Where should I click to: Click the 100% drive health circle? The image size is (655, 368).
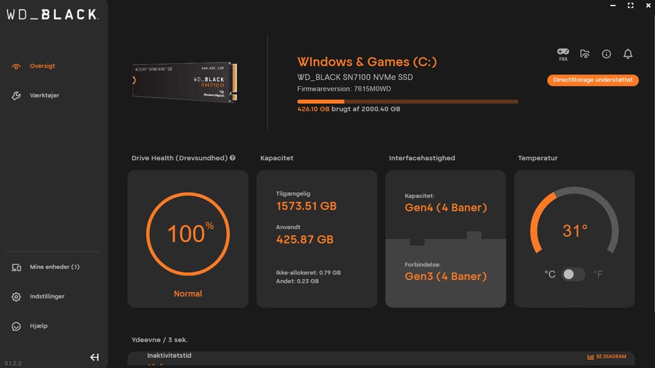(x=188, y=233)
